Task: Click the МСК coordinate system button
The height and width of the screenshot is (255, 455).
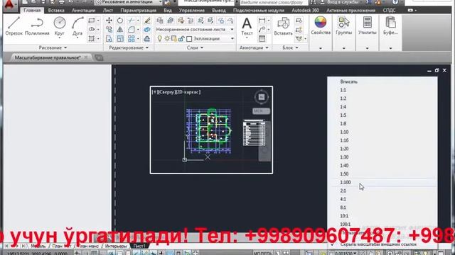Action: click(x=261, y=111)
